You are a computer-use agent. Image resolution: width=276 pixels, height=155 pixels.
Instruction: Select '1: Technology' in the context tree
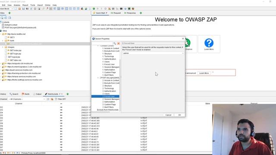point(108,56)
